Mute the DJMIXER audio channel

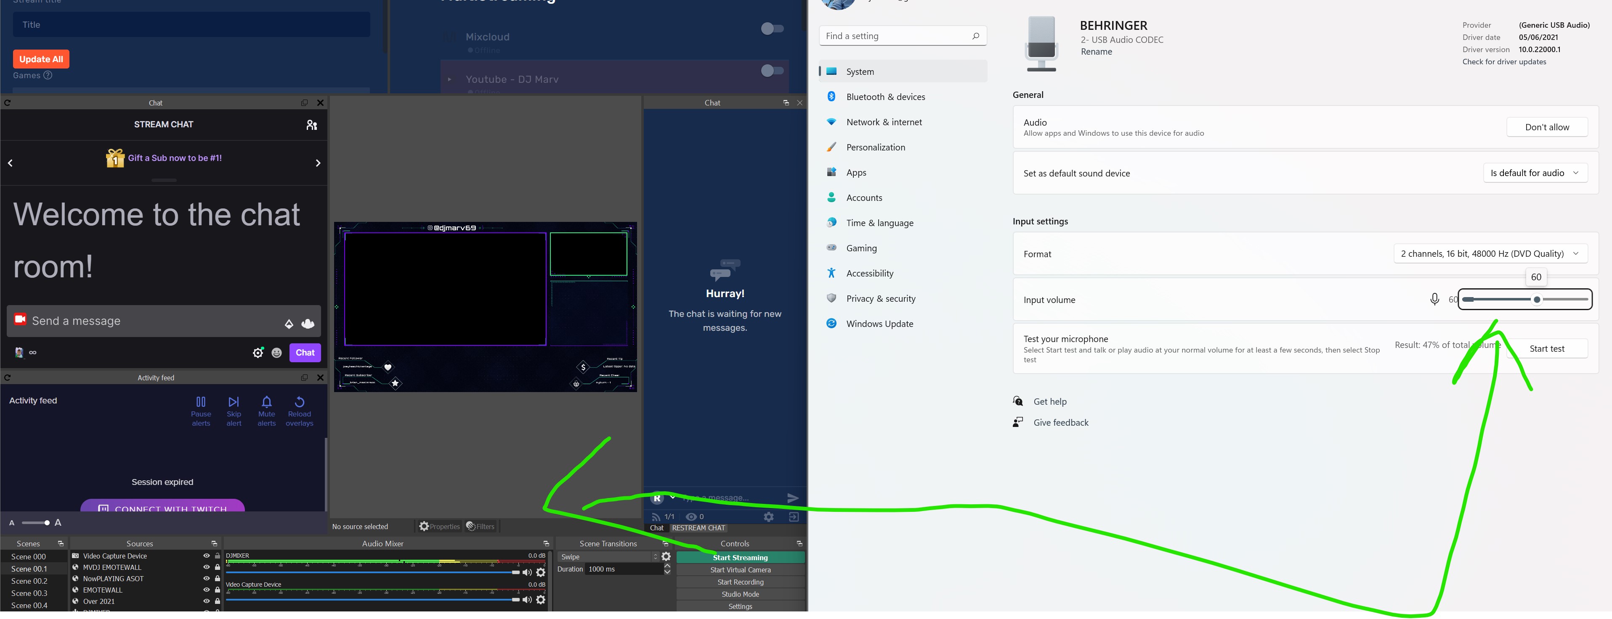(x=527, y=572)
